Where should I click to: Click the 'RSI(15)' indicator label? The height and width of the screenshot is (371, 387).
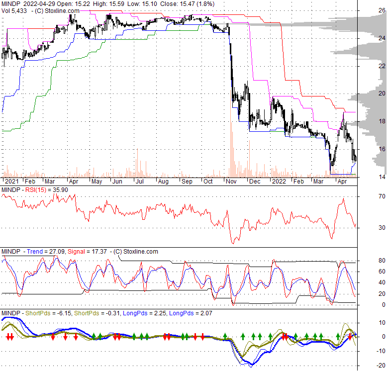[x=36, y=190]
